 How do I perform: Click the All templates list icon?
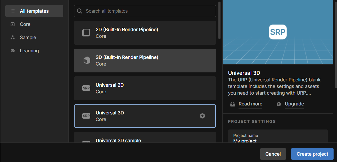point(12,11)
